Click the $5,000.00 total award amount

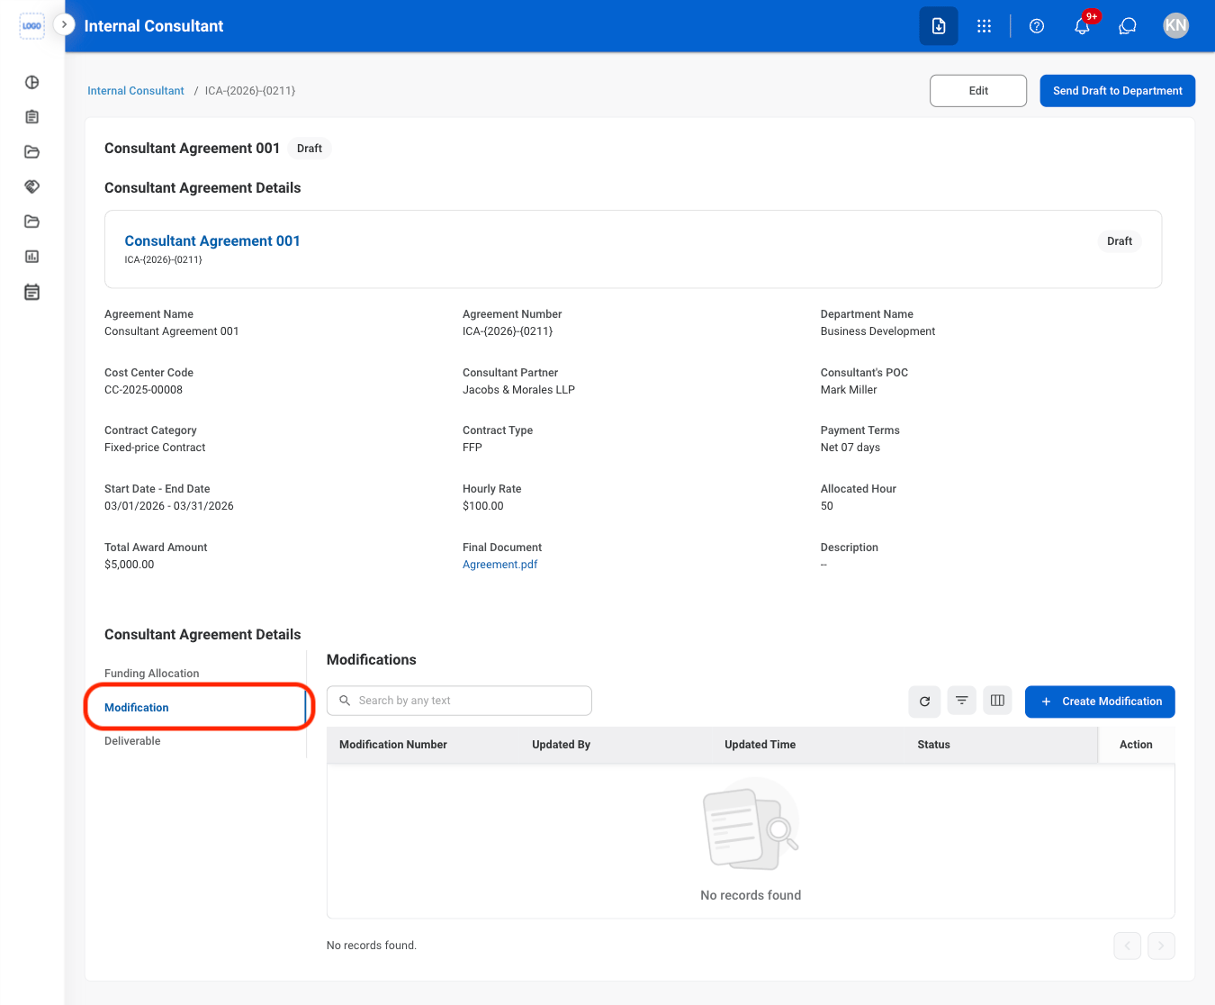pyautogui.click(x=130, y=565)
